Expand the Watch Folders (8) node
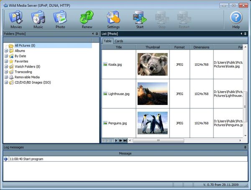This screenshot has width=251, height=190. (6, 67)
